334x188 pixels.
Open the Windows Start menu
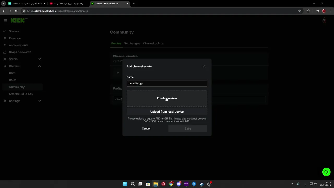click(125, 184)
